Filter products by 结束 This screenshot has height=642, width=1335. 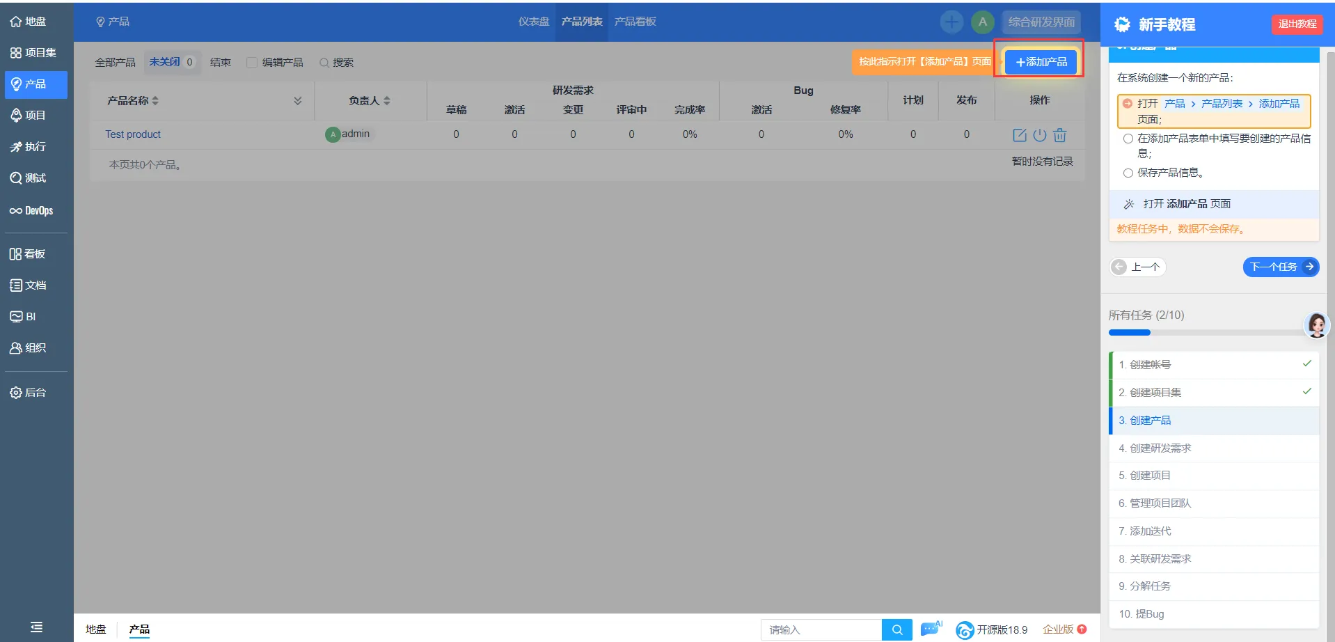tap(221, 63)
